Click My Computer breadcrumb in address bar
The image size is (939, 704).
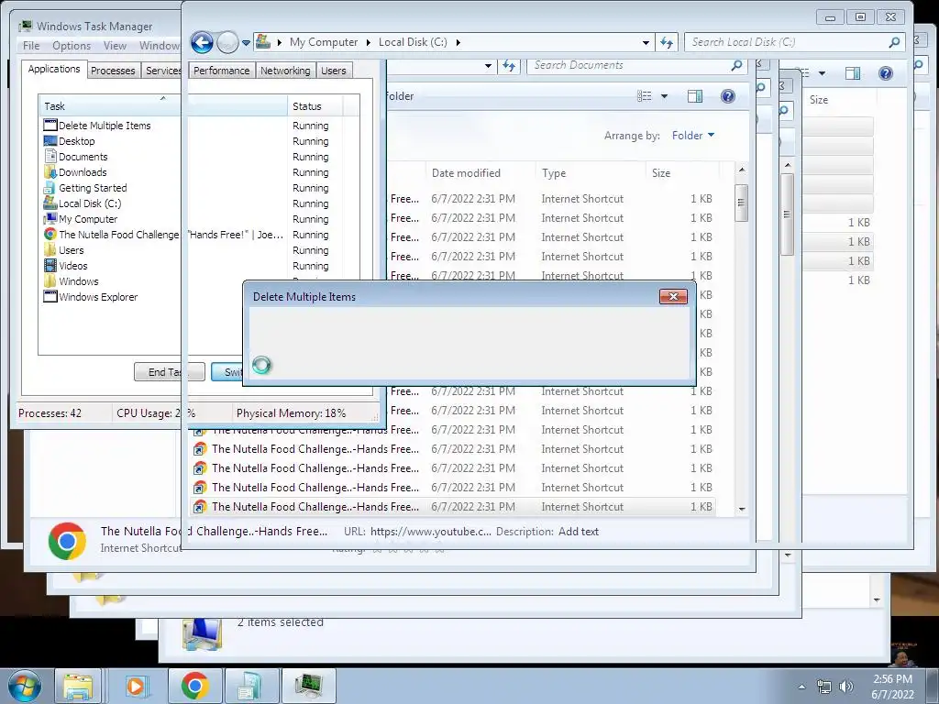(x=324, y=42)
